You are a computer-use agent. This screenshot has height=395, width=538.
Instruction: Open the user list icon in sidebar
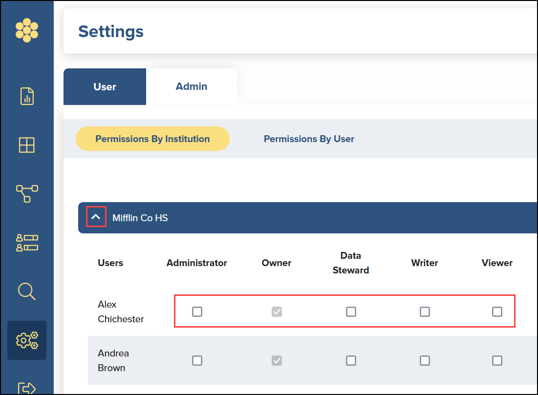point(27,242)
